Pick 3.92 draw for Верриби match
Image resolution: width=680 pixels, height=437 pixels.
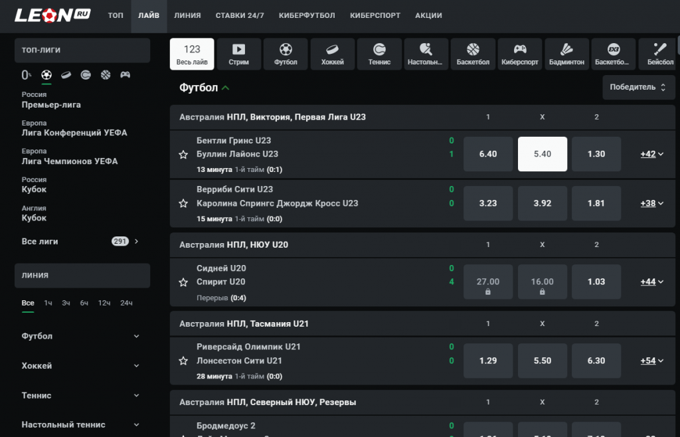(543, 203)
